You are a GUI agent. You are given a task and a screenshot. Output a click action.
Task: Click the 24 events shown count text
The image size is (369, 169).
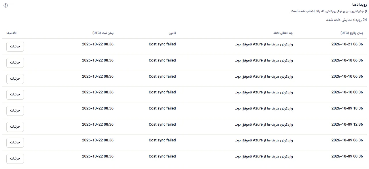click(x=347, y=20)
